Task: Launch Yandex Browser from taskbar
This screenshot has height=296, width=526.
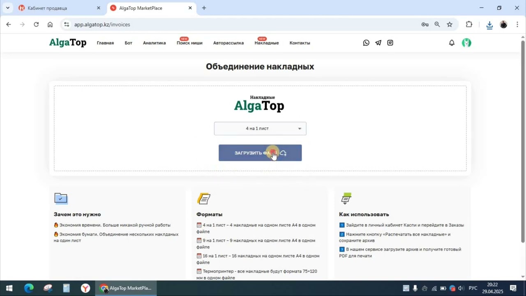Action: (x=85, y=288)
